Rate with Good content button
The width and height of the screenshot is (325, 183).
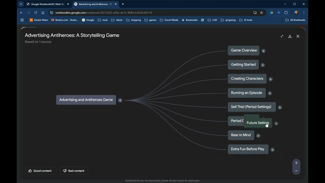click(x=40, y=171)
